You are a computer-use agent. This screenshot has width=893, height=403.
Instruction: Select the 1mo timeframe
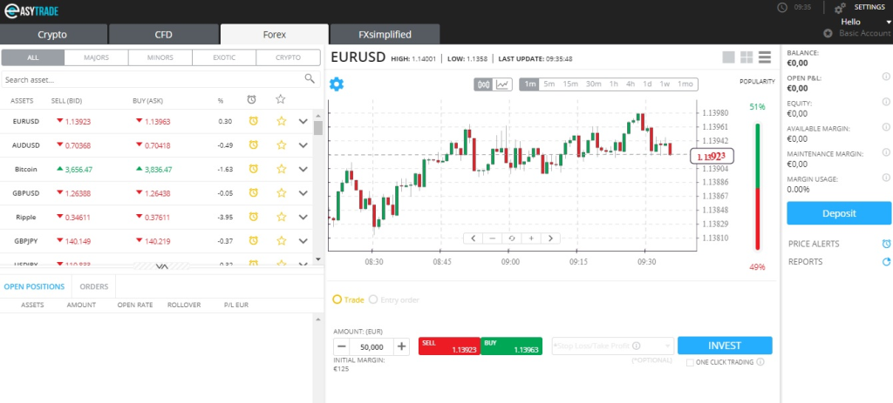click(x=685, y=84)
